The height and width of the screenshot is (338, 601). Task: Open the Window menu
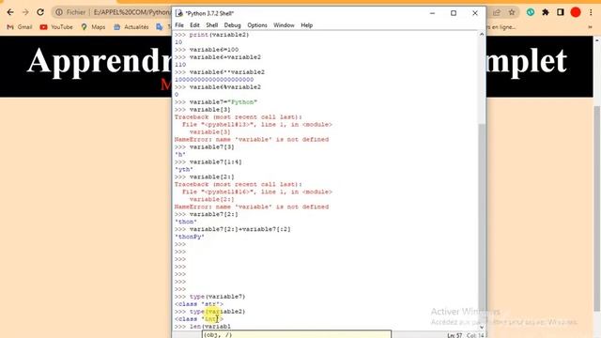(x=284, y=25)
